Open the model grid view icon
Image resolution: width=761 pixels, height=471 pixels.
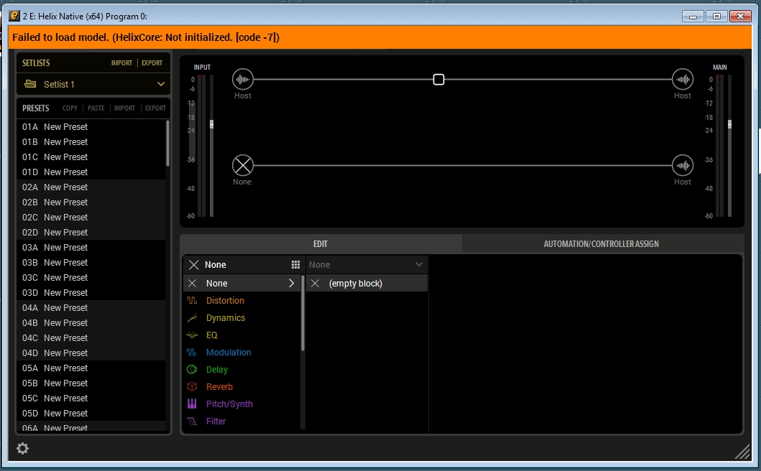pyautogui.click(x=295, y=264)
